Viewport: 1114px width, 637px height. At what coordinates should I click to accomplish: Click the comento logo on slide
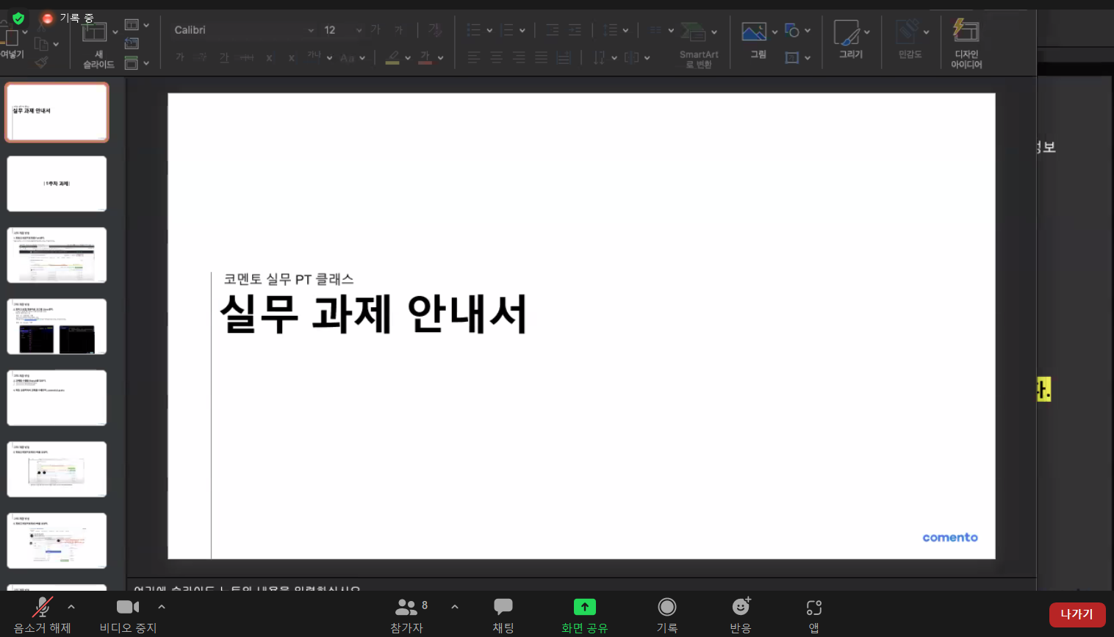(950, 537)
